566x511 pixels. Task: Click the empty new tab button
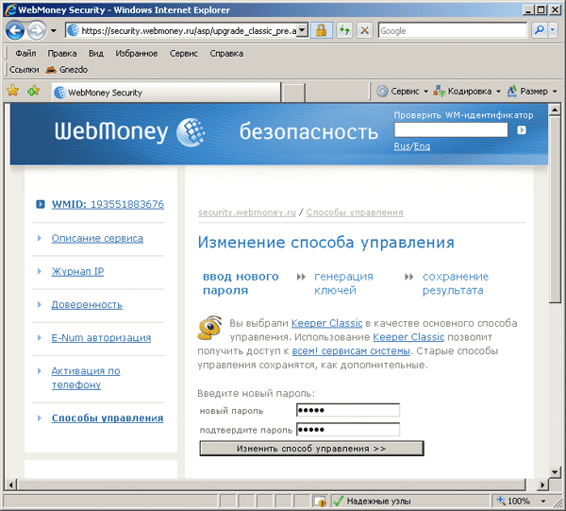coord(293,93)
